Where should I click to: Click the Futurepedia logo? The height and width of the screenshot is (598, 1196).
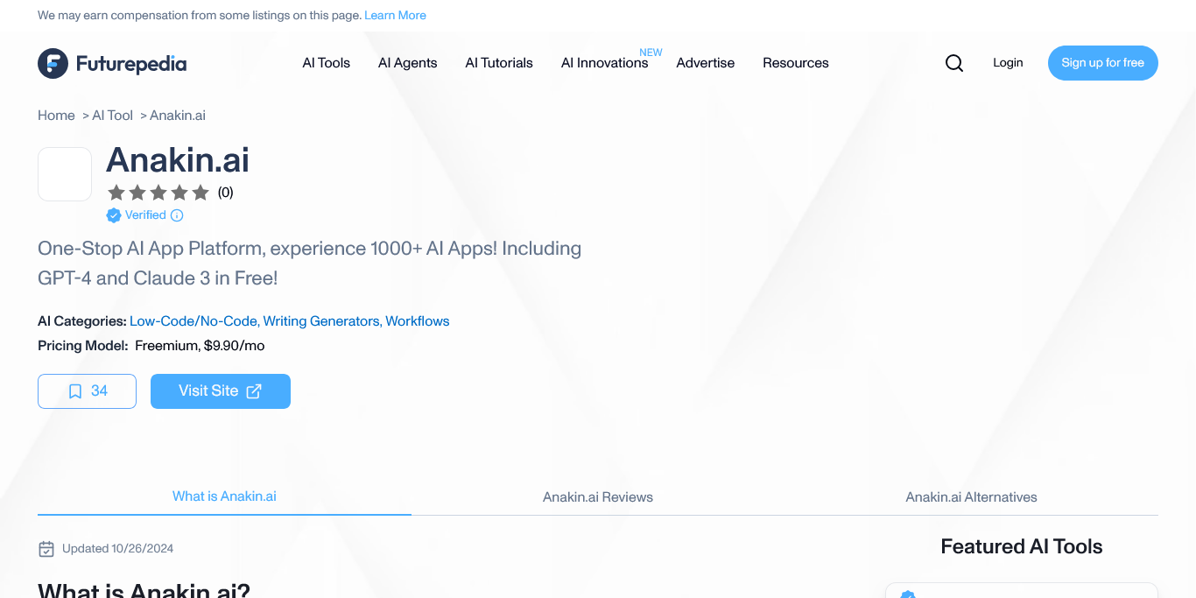click(x=112, y=63)
